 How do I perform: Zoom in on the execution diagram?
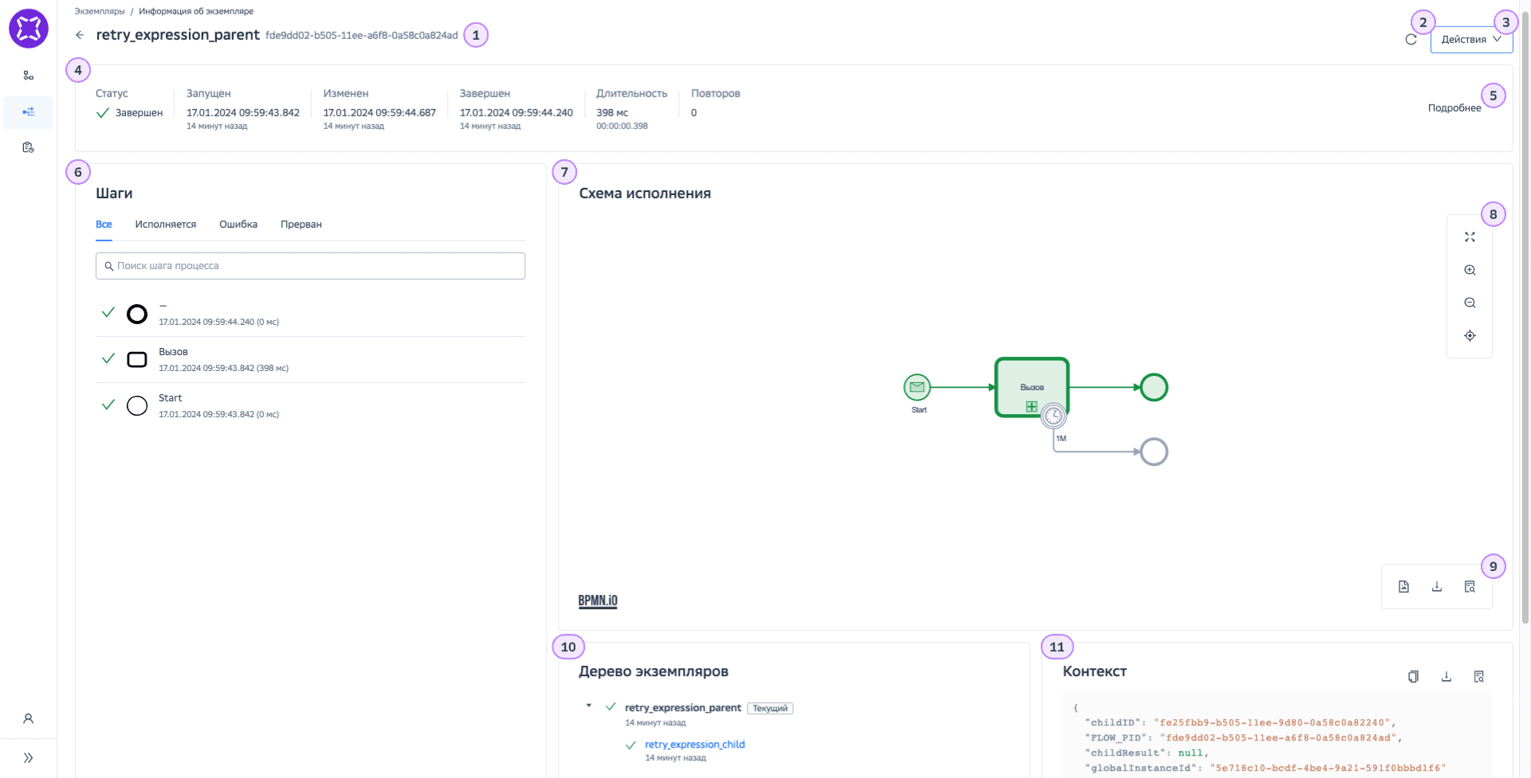point(1470,271)
